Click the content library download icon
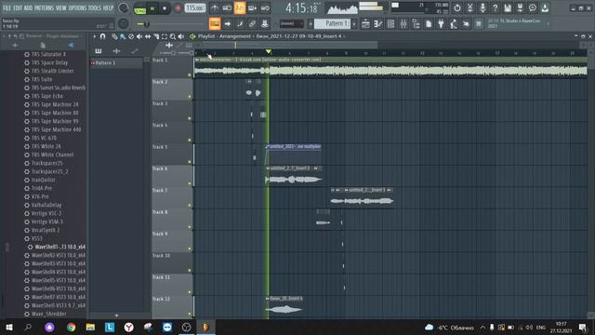Screen dimensions: 595x335 545,8
